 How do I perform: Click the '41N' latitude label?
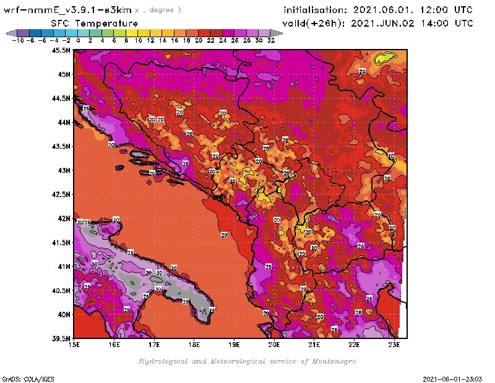64,266
